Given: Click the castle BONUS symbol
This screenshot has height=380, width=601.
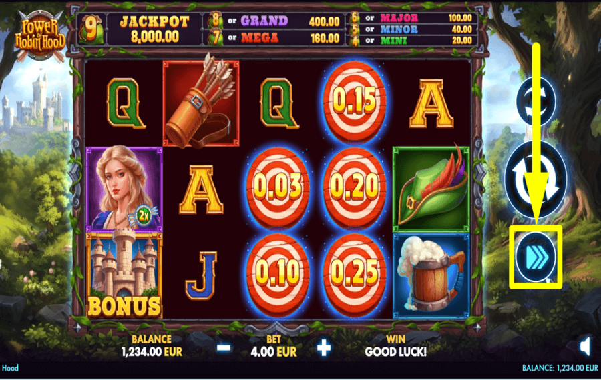Looking at the screenshot, I should pos(124,275).
